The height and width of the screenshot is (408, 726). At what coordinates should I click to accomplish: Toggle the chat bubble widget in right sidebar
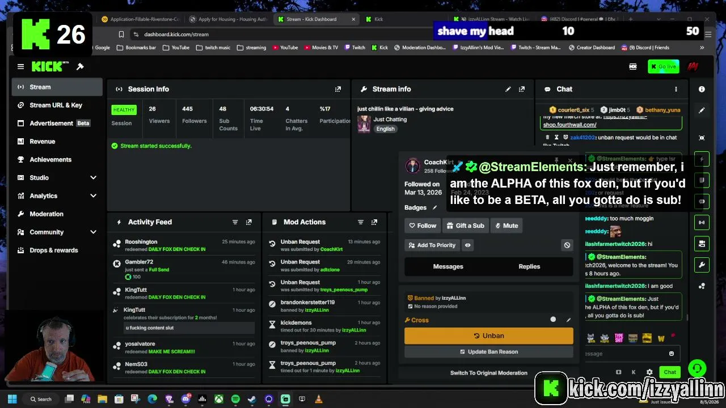coord(702,201)
